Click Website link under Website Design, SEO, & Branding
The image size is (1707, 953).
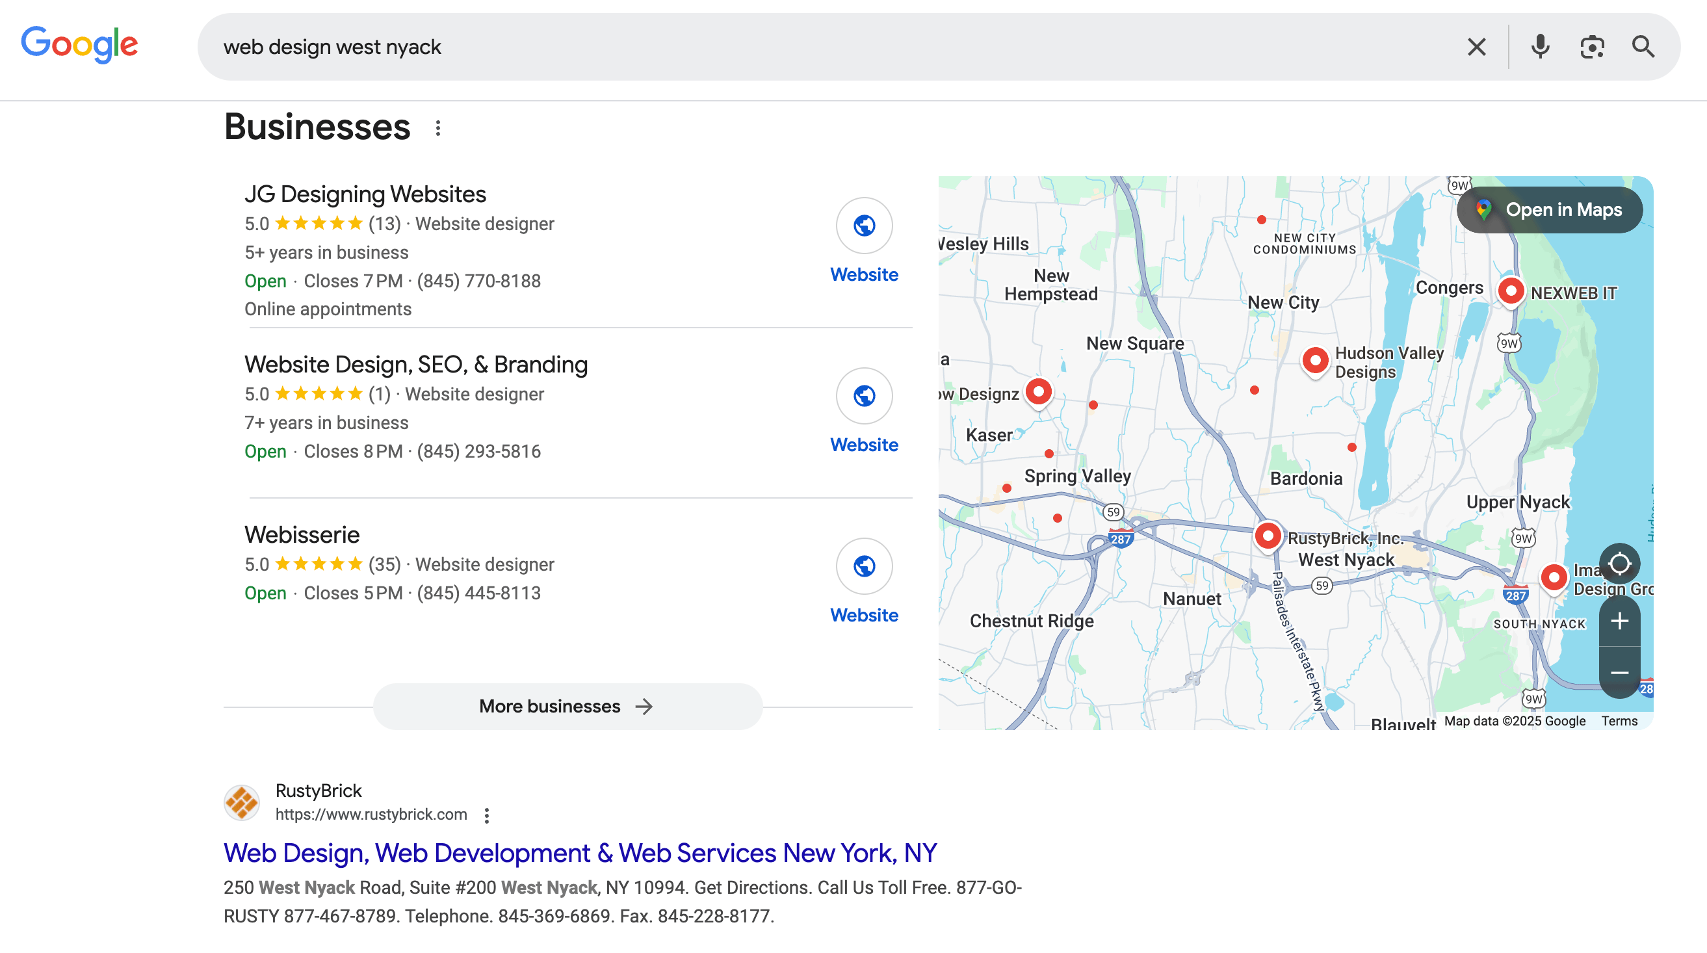864,445
